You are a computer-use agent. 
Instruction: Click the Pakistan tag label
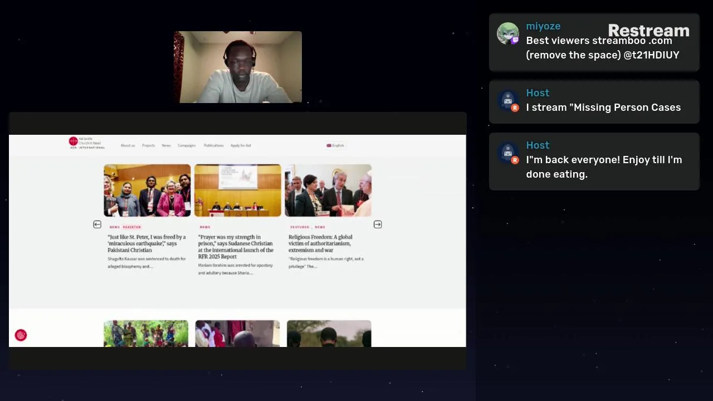click(x=132, y=227)
